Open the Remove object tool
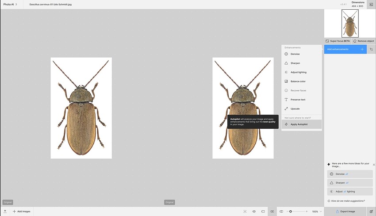The image size is (376, 216). click(363, 41)
